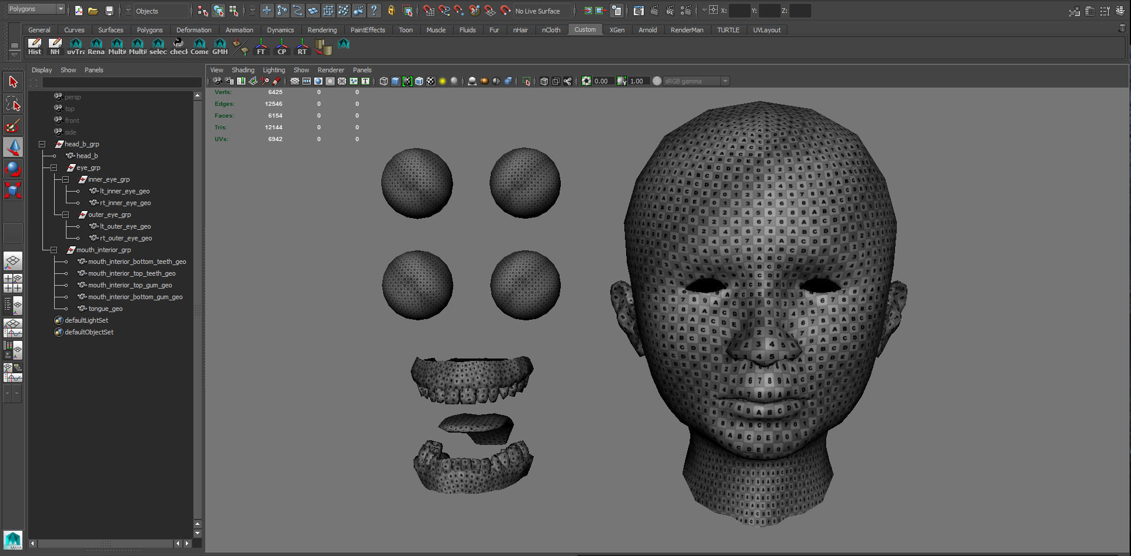Click the Outliner search field

point(121,82)
